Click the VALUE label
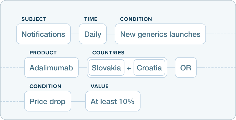The width and height of the screenshot is (236, 120). point(99,86)
